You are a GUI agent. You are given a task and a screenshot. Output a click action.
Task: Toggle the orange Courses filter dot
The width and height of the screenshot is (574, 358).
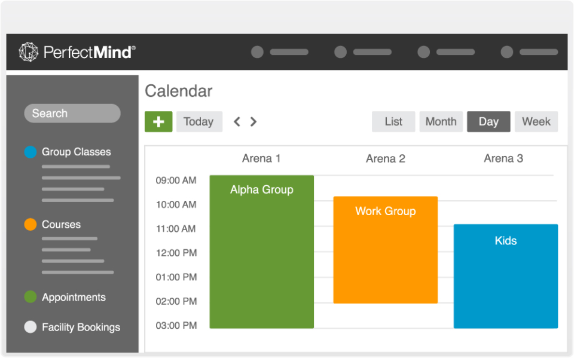[x=30, y=225]
